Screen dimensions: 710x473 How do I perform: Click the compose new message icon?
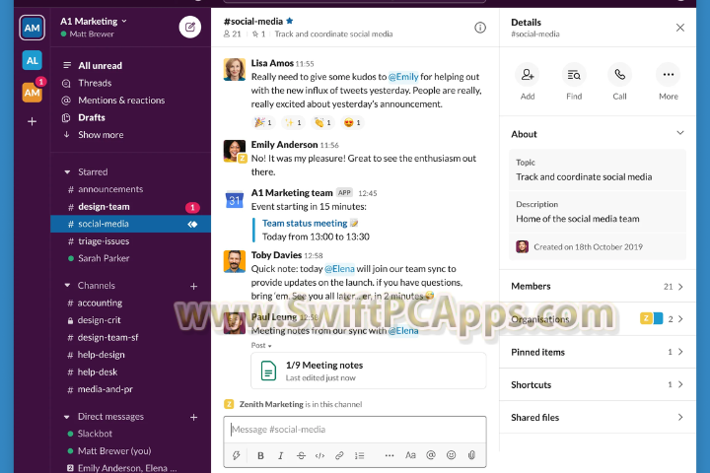coord(190,28)
